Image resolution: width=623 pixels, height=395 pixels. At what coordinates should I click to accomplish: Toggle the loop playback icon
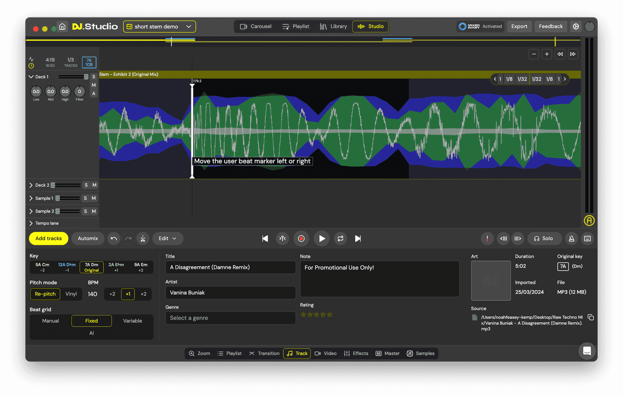point(340,239)
